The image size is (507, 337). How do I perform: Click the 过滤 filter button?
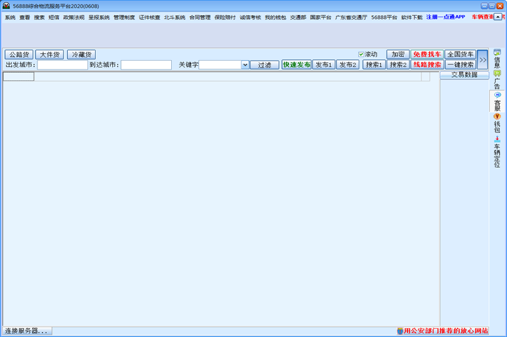tap(264, 64)
